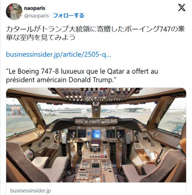Open the X logo in tweet corner
This screenshot has height=195, width=192.
coord(182,8)
